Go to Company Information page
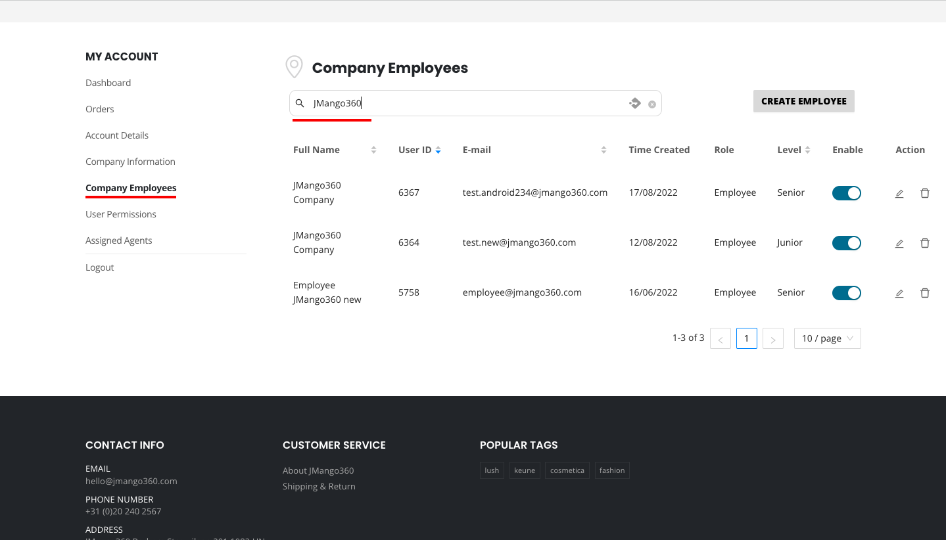This screenshot has height=540, width=946. 130,162
